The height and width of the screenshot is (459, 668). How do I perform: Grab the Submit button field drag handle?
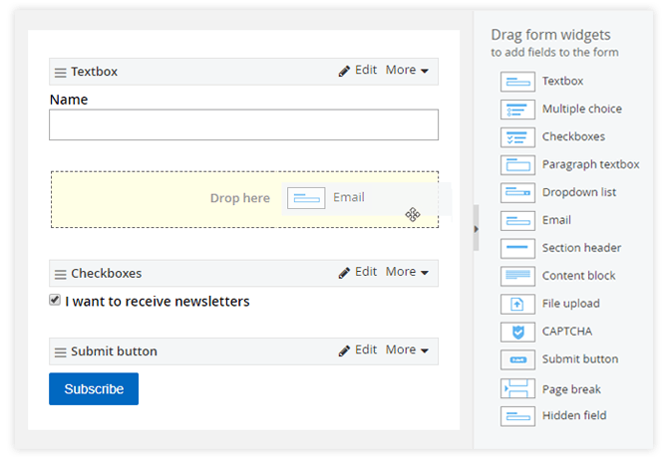(x=61, y=351)
